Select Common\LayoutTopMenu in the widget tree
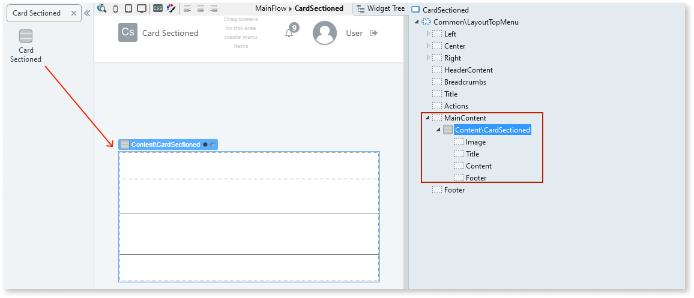Viewport: 694px width, 298px height. [x=476, y=22]
